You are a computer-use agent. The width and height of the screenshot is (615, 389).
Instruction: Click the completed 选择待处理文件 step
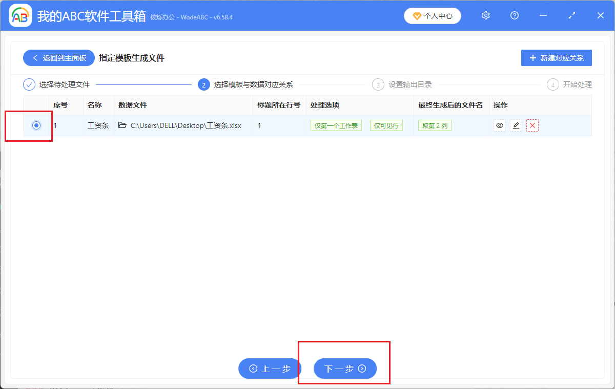point(58,84)
